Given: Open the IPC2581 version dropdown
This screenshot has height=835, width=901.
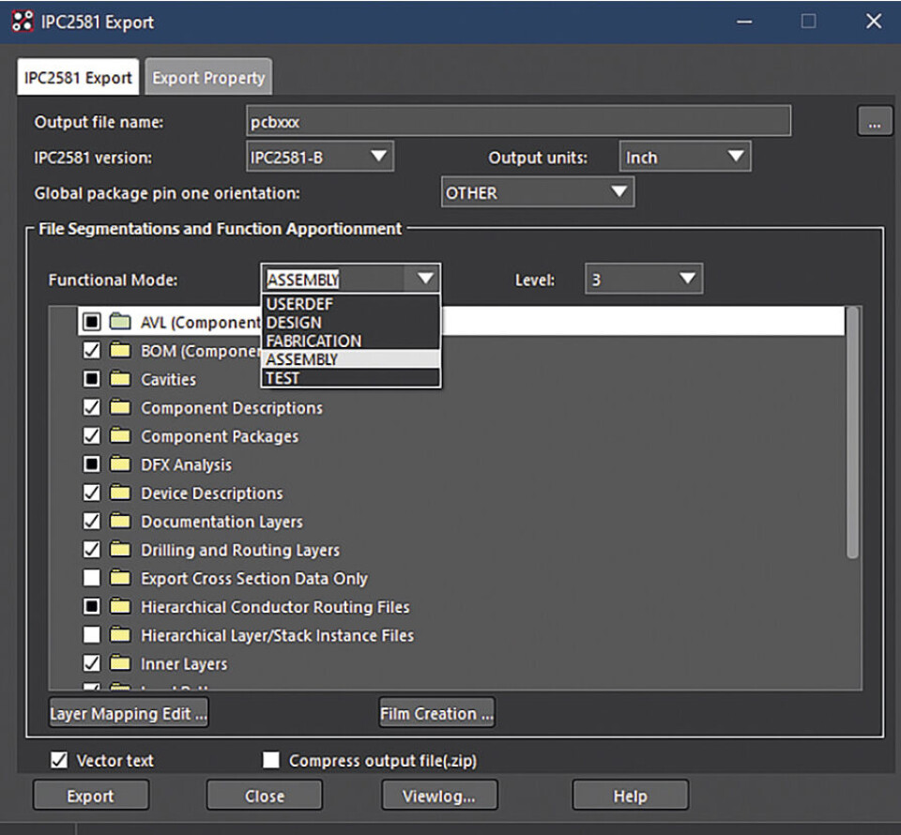Looking at the screenshot, I should (320, 157).
